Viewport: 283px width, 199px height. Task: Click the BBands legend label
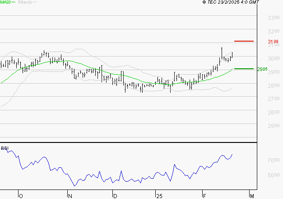24,2
